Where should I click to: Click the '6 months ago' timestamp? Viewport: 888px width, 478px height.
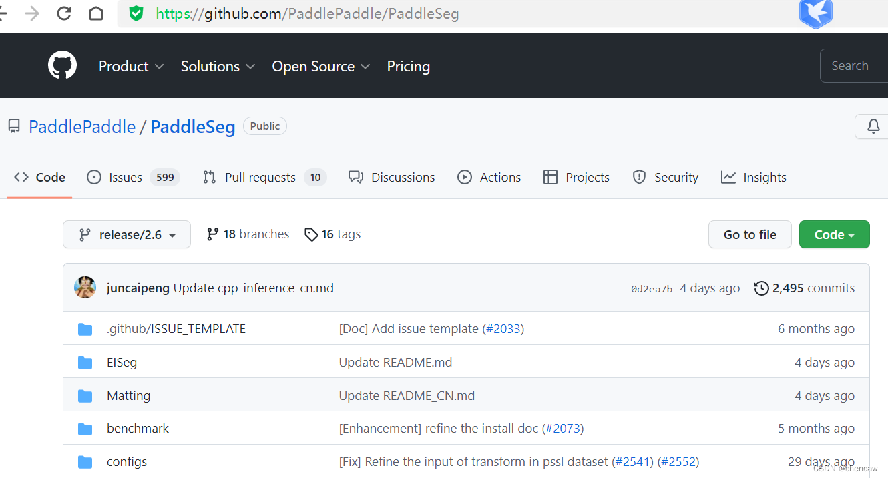click(816, 329)
